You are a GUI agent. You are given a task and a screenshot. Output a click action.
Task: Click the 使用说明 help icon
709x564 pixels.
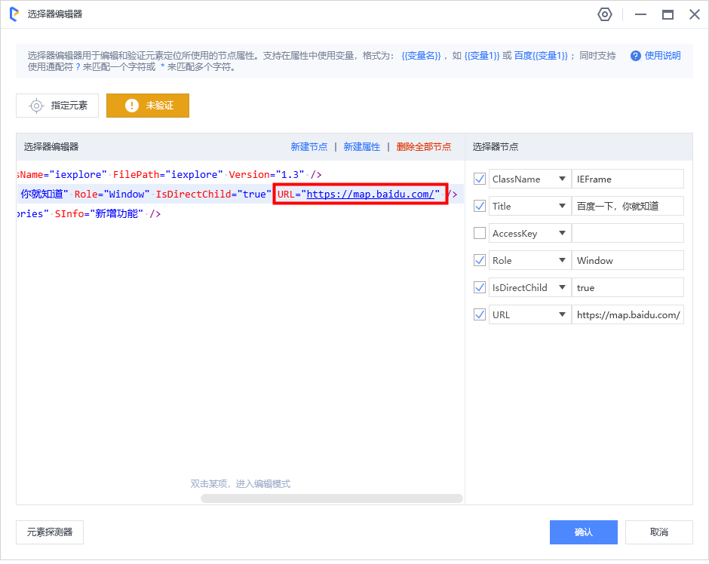(635, 56)
